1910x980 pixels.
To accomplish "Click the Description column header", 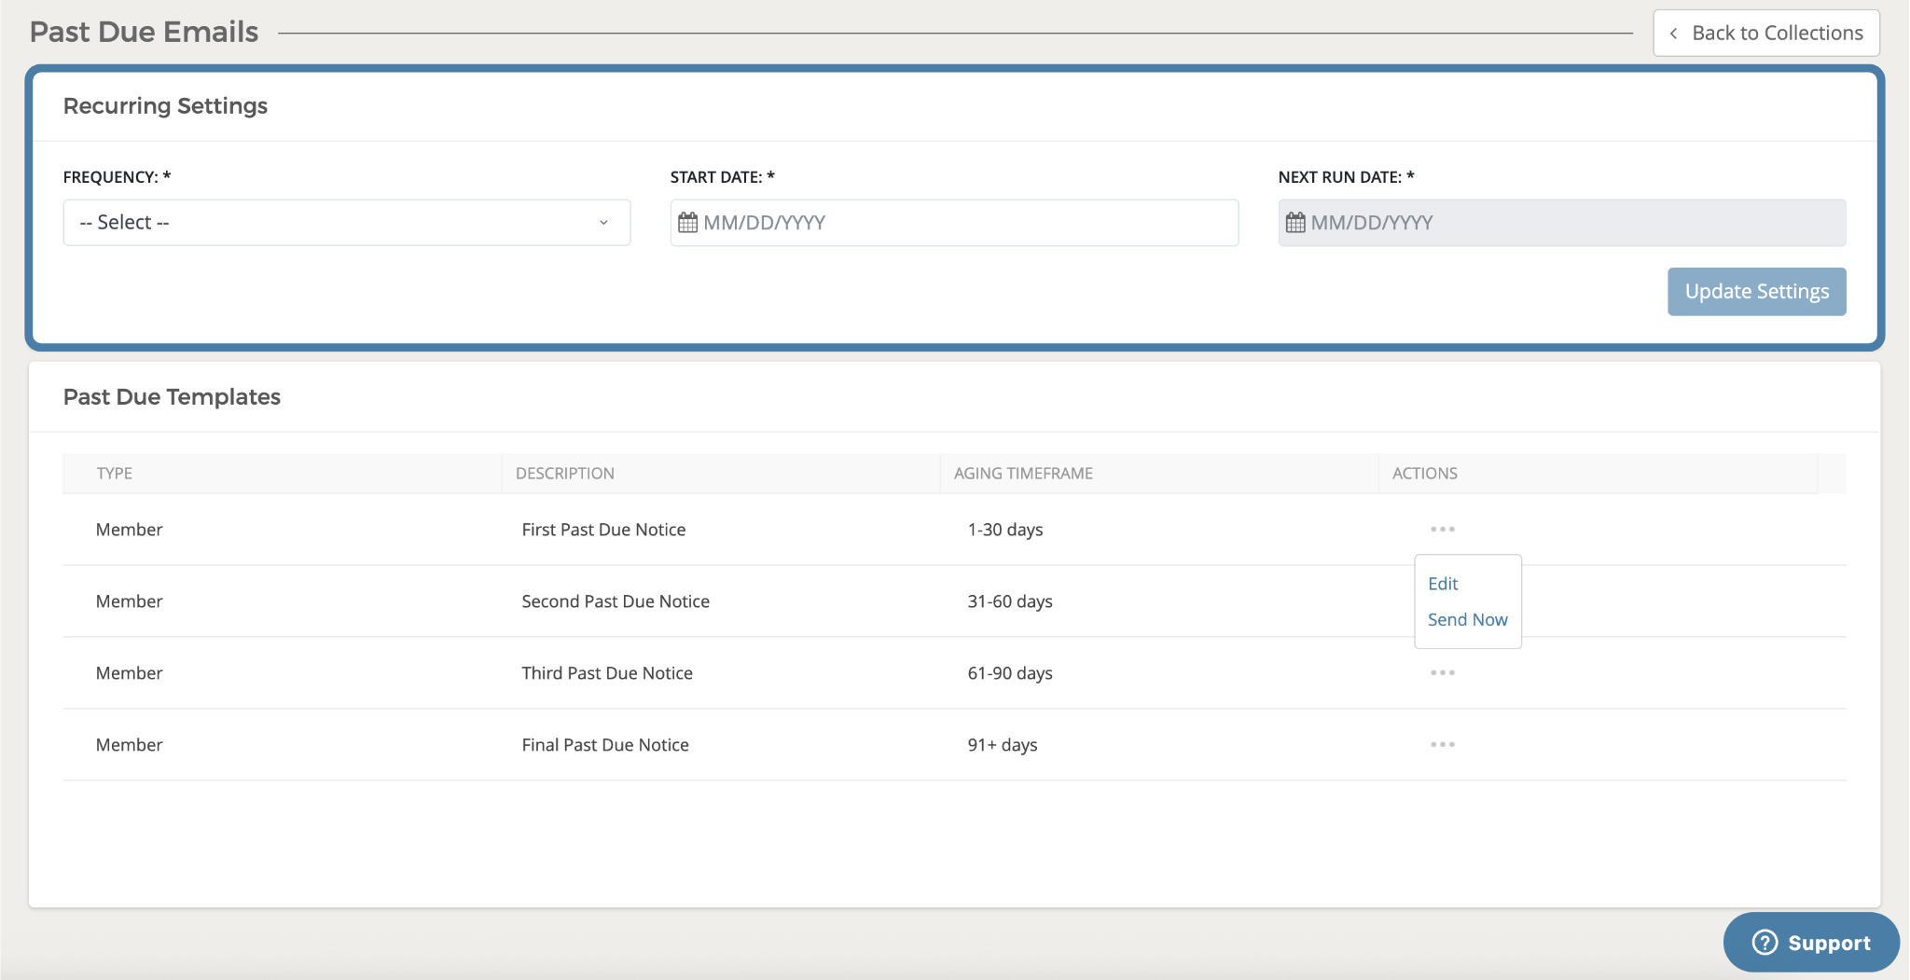I will tap(565, 474).
